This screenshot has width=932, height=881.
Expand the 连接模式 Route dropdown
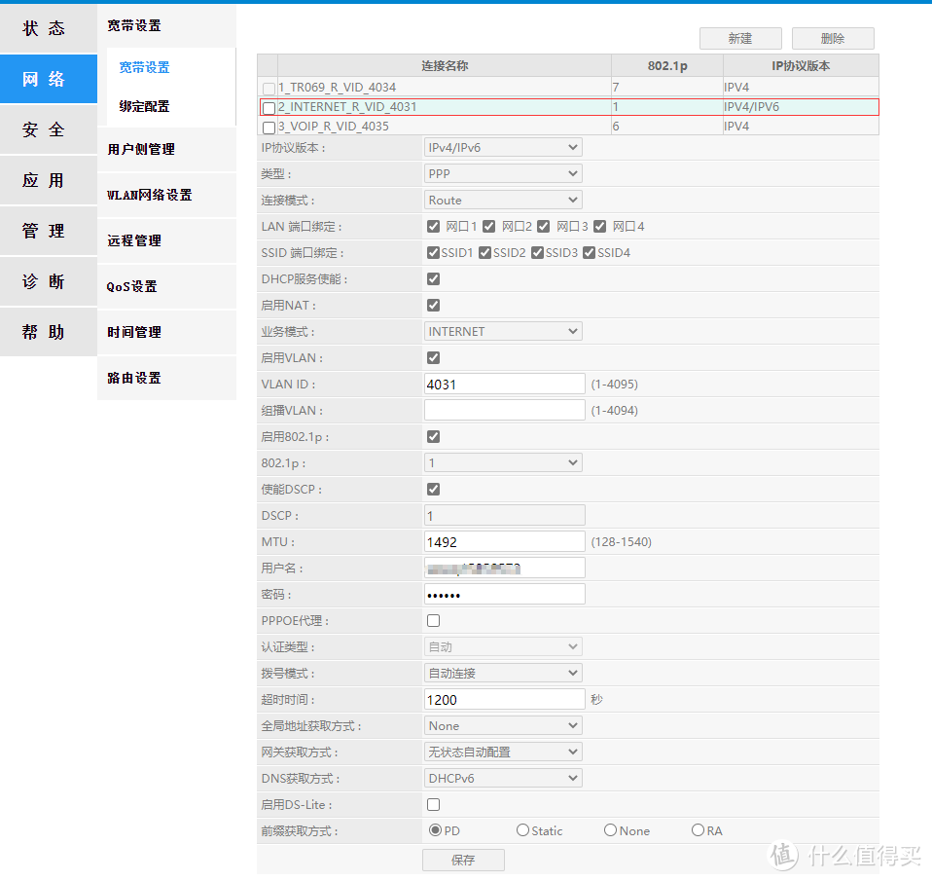tap(503, 201)
